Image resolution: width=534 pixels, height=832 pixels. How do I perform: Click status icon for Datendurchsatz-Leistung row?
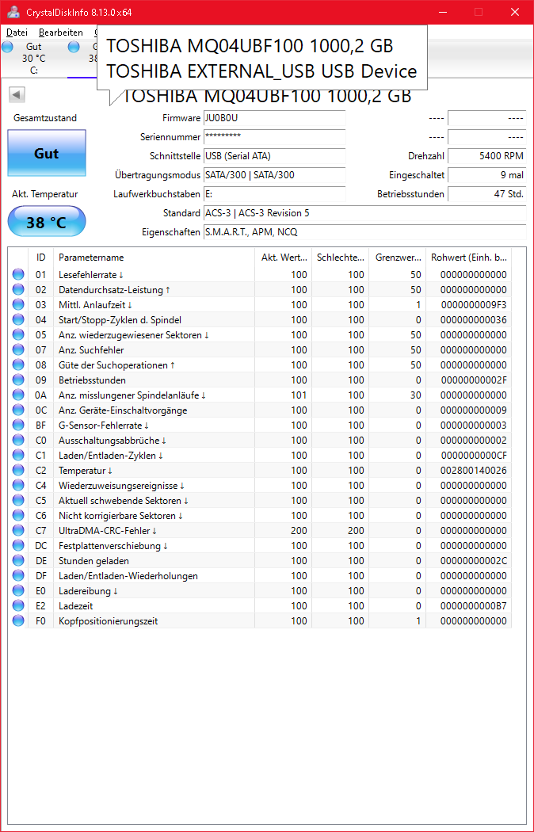(x=18, y=290)
